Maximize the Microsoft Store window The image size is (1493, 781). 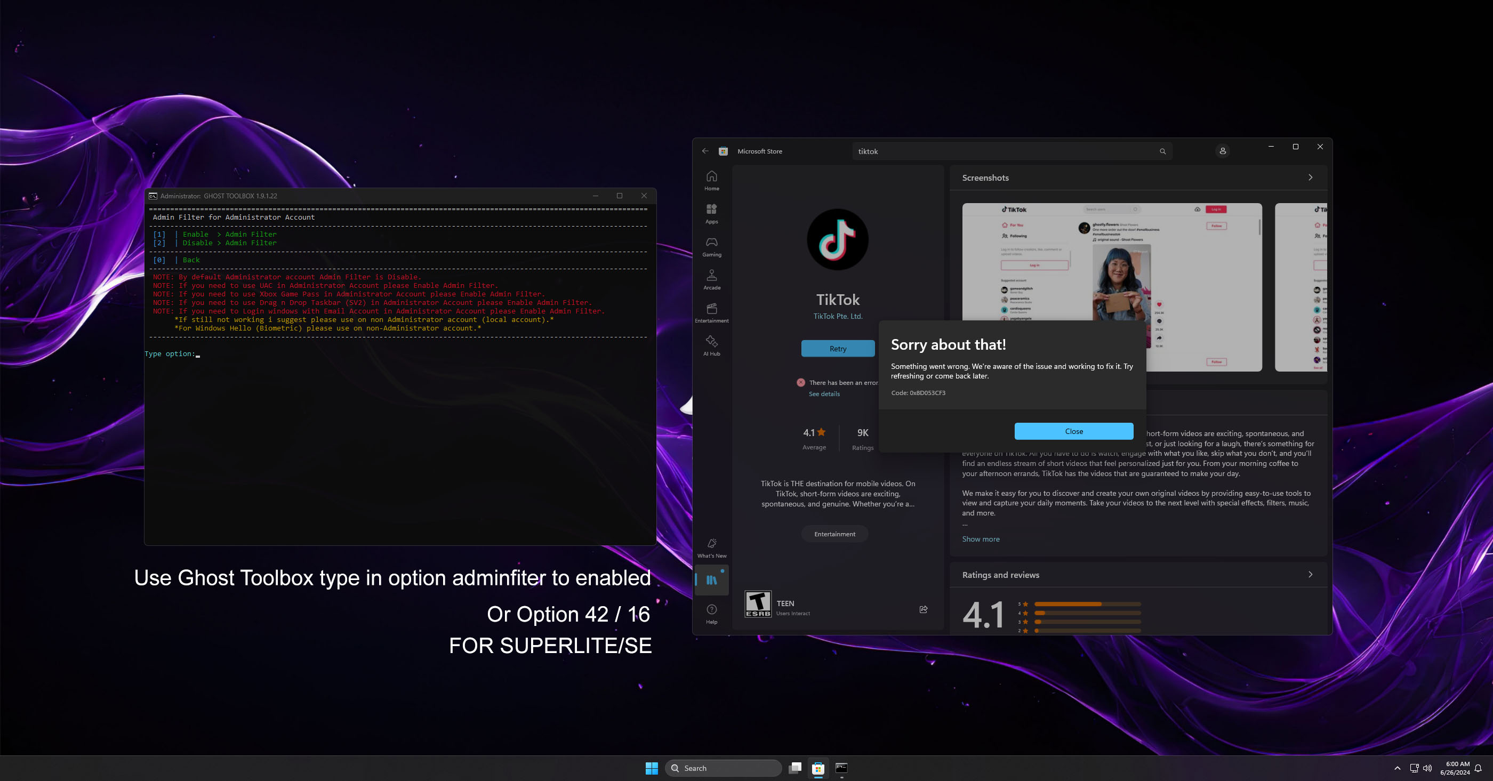click(x=1295, y=147)
